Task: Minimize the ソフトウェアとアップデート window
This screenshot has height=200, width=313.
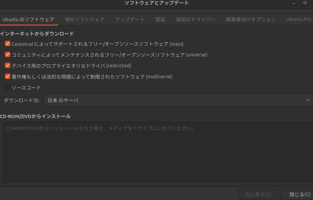Action: [x=293, y=3]
